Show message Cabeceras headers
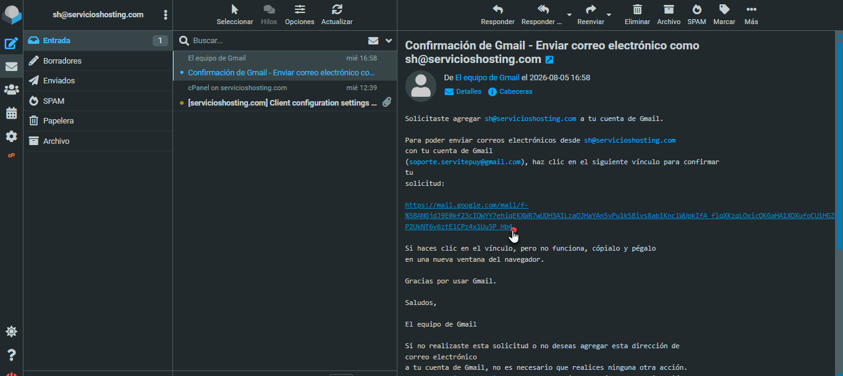This screenshot has height=376, width=843. pos(510,91)
